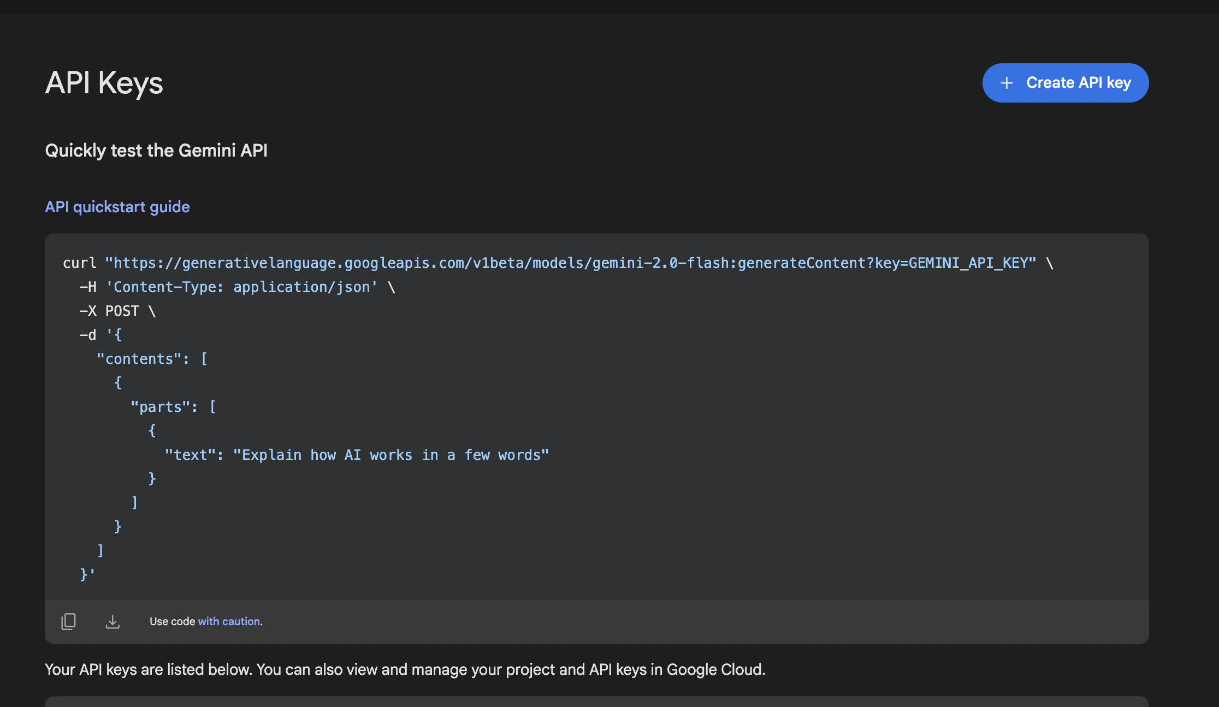This screenshot has height=707, width=1219.
Task: Click the Content-Type: application/json header line
Action: 240,287
